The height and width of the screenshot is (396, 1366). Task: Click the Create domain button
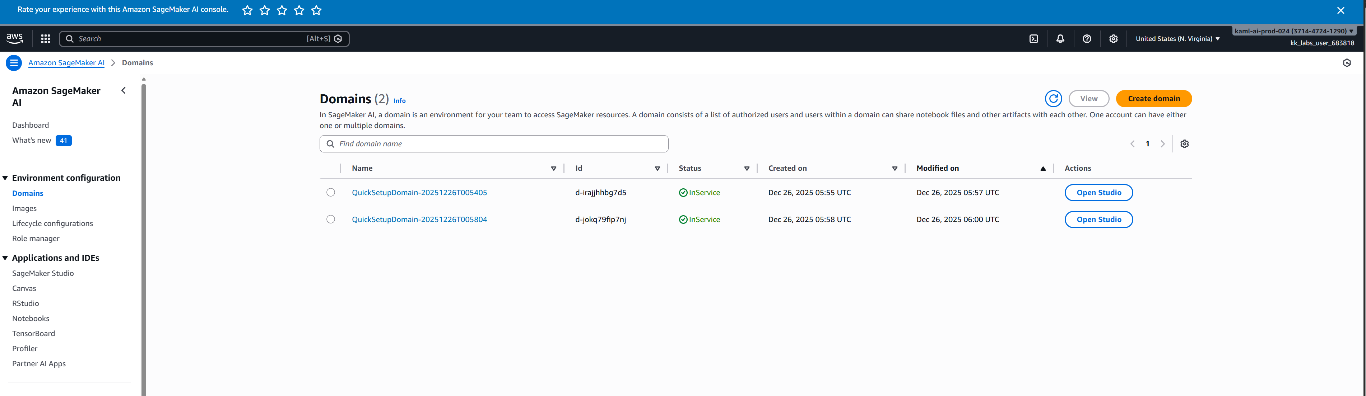click(1153, 99)
